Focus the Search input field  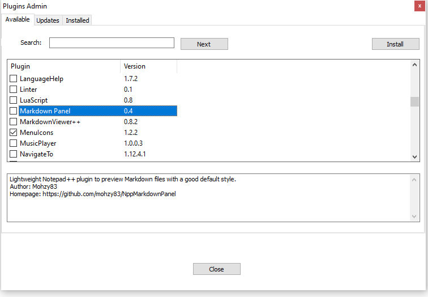click(x=112, y=43)
